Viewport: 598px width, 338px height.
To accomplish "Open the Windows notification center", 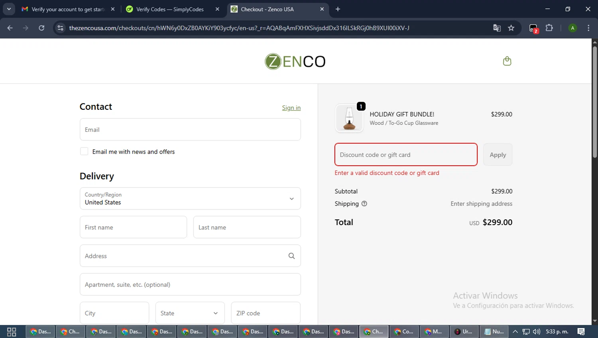I will (581, 332).
